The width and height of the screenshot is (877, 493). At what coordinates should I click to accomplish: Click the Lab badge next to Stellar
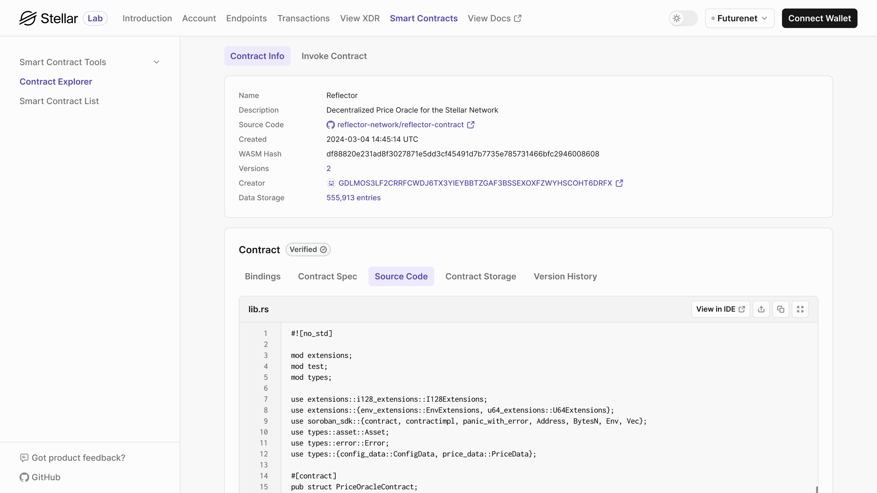pyautogui.click(x=95, y=18)
